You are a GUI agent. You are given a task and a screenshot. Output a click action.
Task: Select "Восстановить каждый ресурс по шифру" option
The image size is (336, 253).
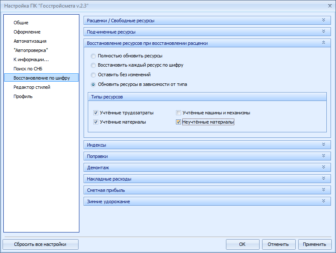click(93, 65)
